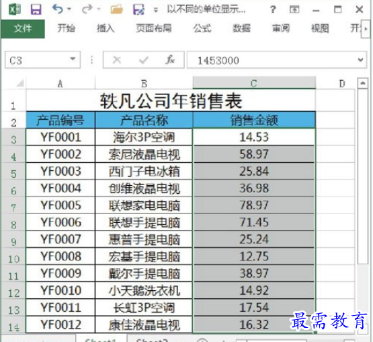The width and height of the screenshot is (373, 342).
Task: Switch to the 审阅 tab
Action: [281, 28]
